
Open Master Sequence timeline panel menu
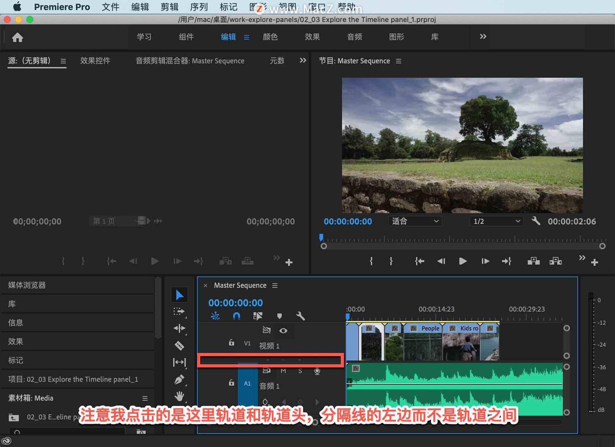pyautogui.click(x=275, y=285)
